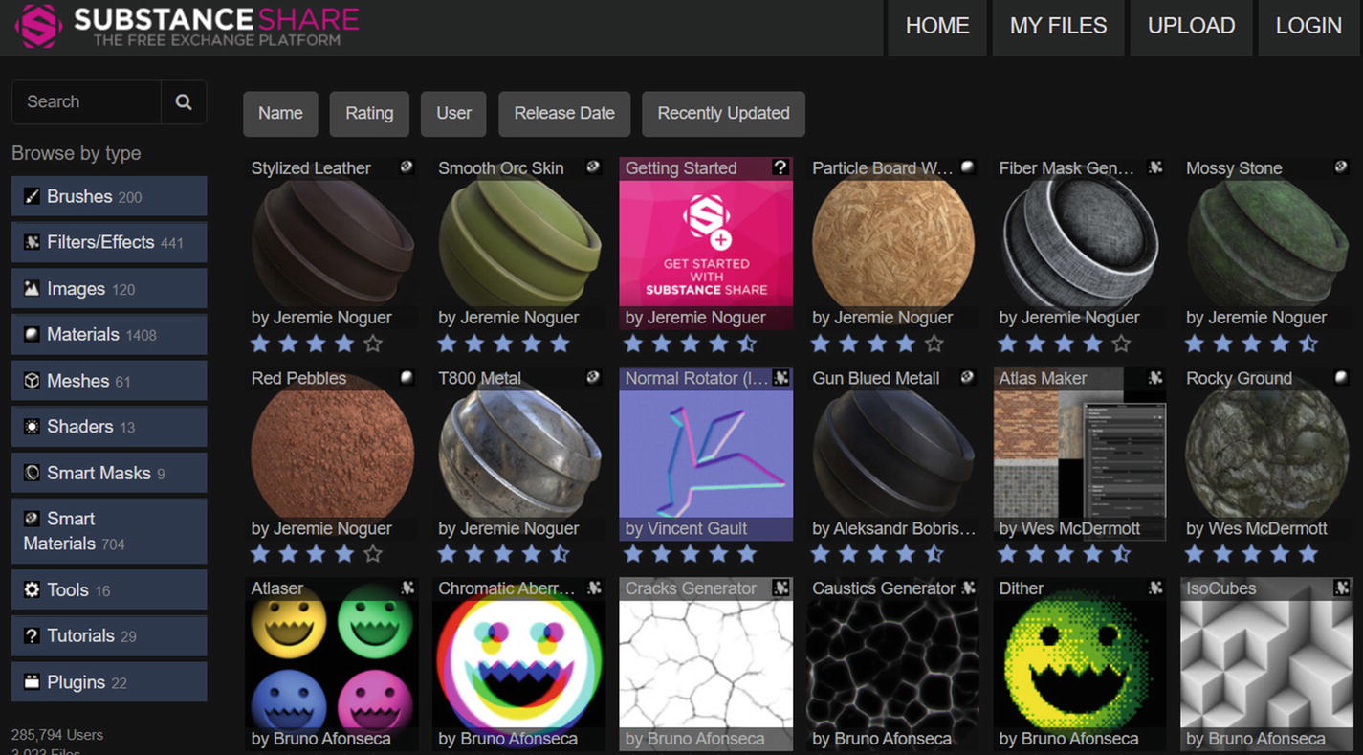Click the Images category icon
Image resolution: width=1363 pixels, height=755 pixels.
pos(32,288)
